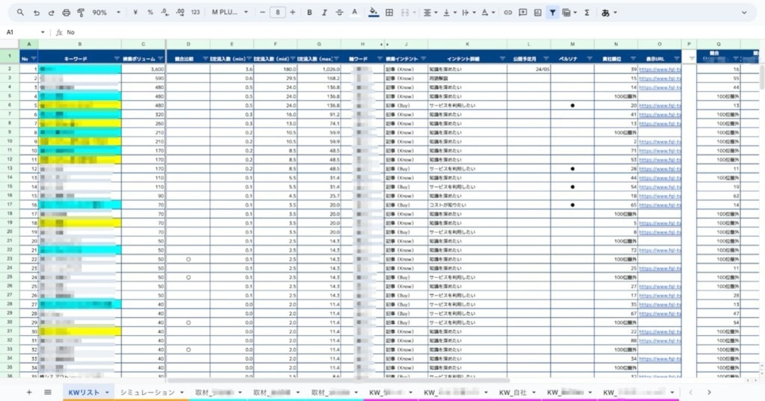The image size is (765, 401).
Task: Toggle italic formatting
Action: tap(324, 13)
